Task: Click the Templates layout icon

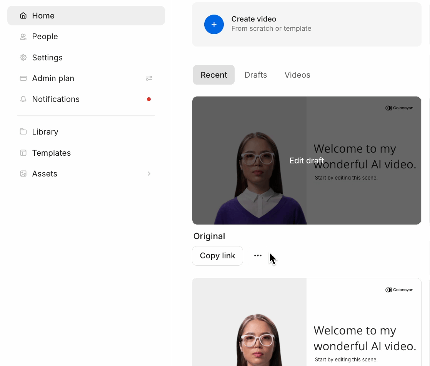Action: (x=23, y=153)
